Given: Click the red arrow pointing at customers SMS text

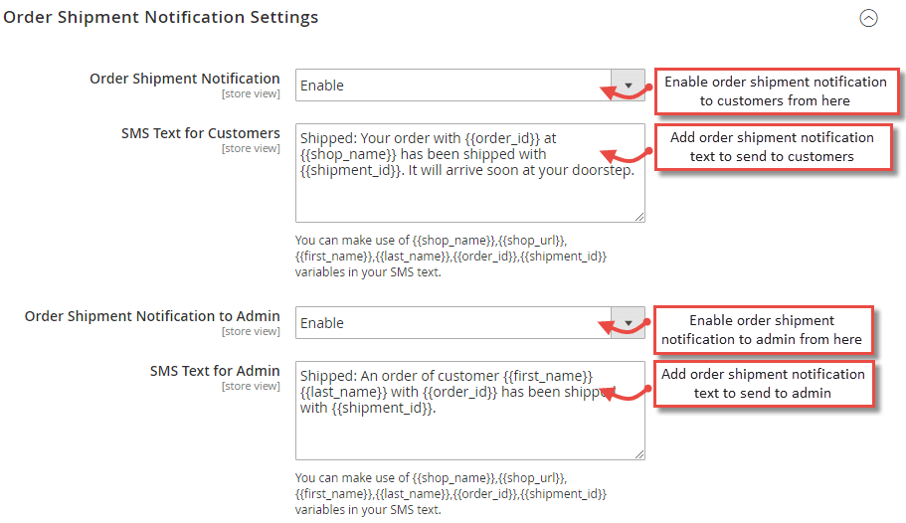Looking at the screenshot, I should [626, 154].
